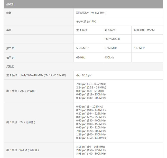Select the 电路 row label

9,13
